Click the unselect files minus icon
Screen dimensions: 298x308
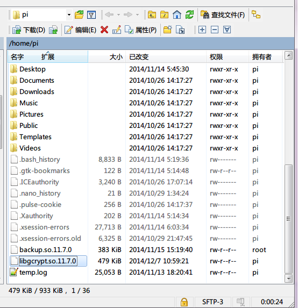pyautogui.click(x=215, y=30)
